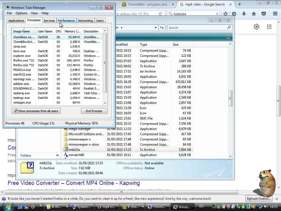Open the View menu in Task Manager

[x=34, y=13]
